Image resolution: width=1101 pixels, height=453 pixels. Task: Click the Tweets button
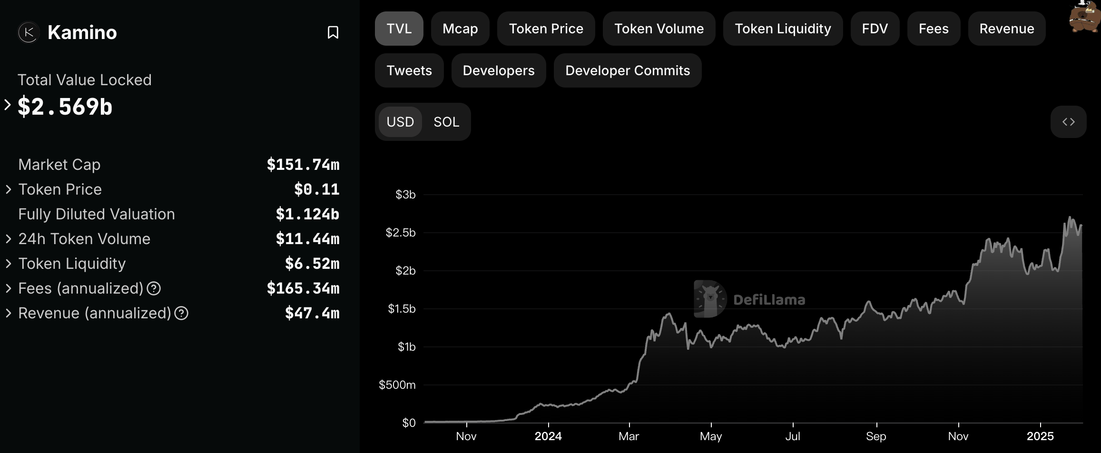[409, 70]
